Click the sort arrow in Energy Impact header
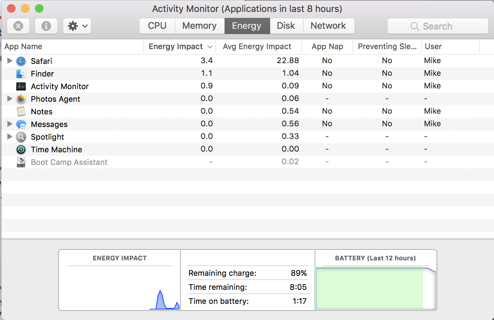 pos(210,47)
